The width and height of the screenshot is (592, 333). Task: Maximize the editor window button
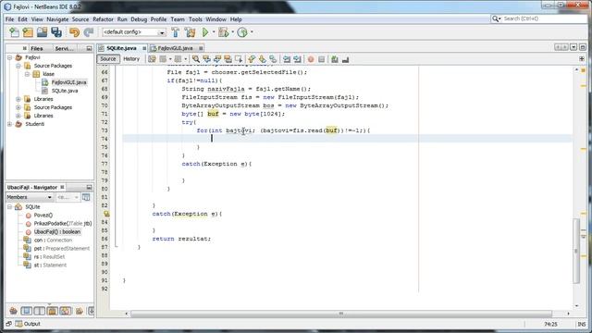[582, 47]
